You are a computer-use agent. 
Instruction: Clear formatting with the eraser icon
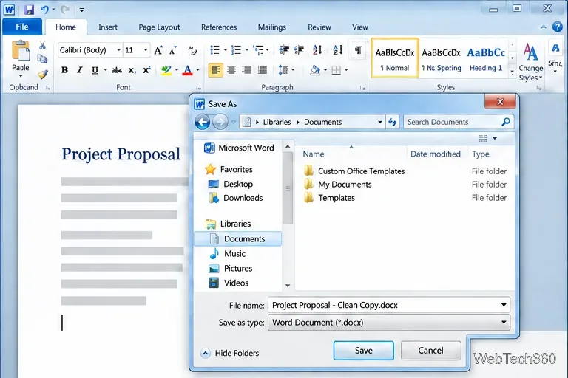coord(192,50)
